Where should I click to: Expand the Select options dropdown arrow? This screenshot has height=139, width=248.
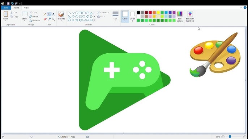point(25,21)
